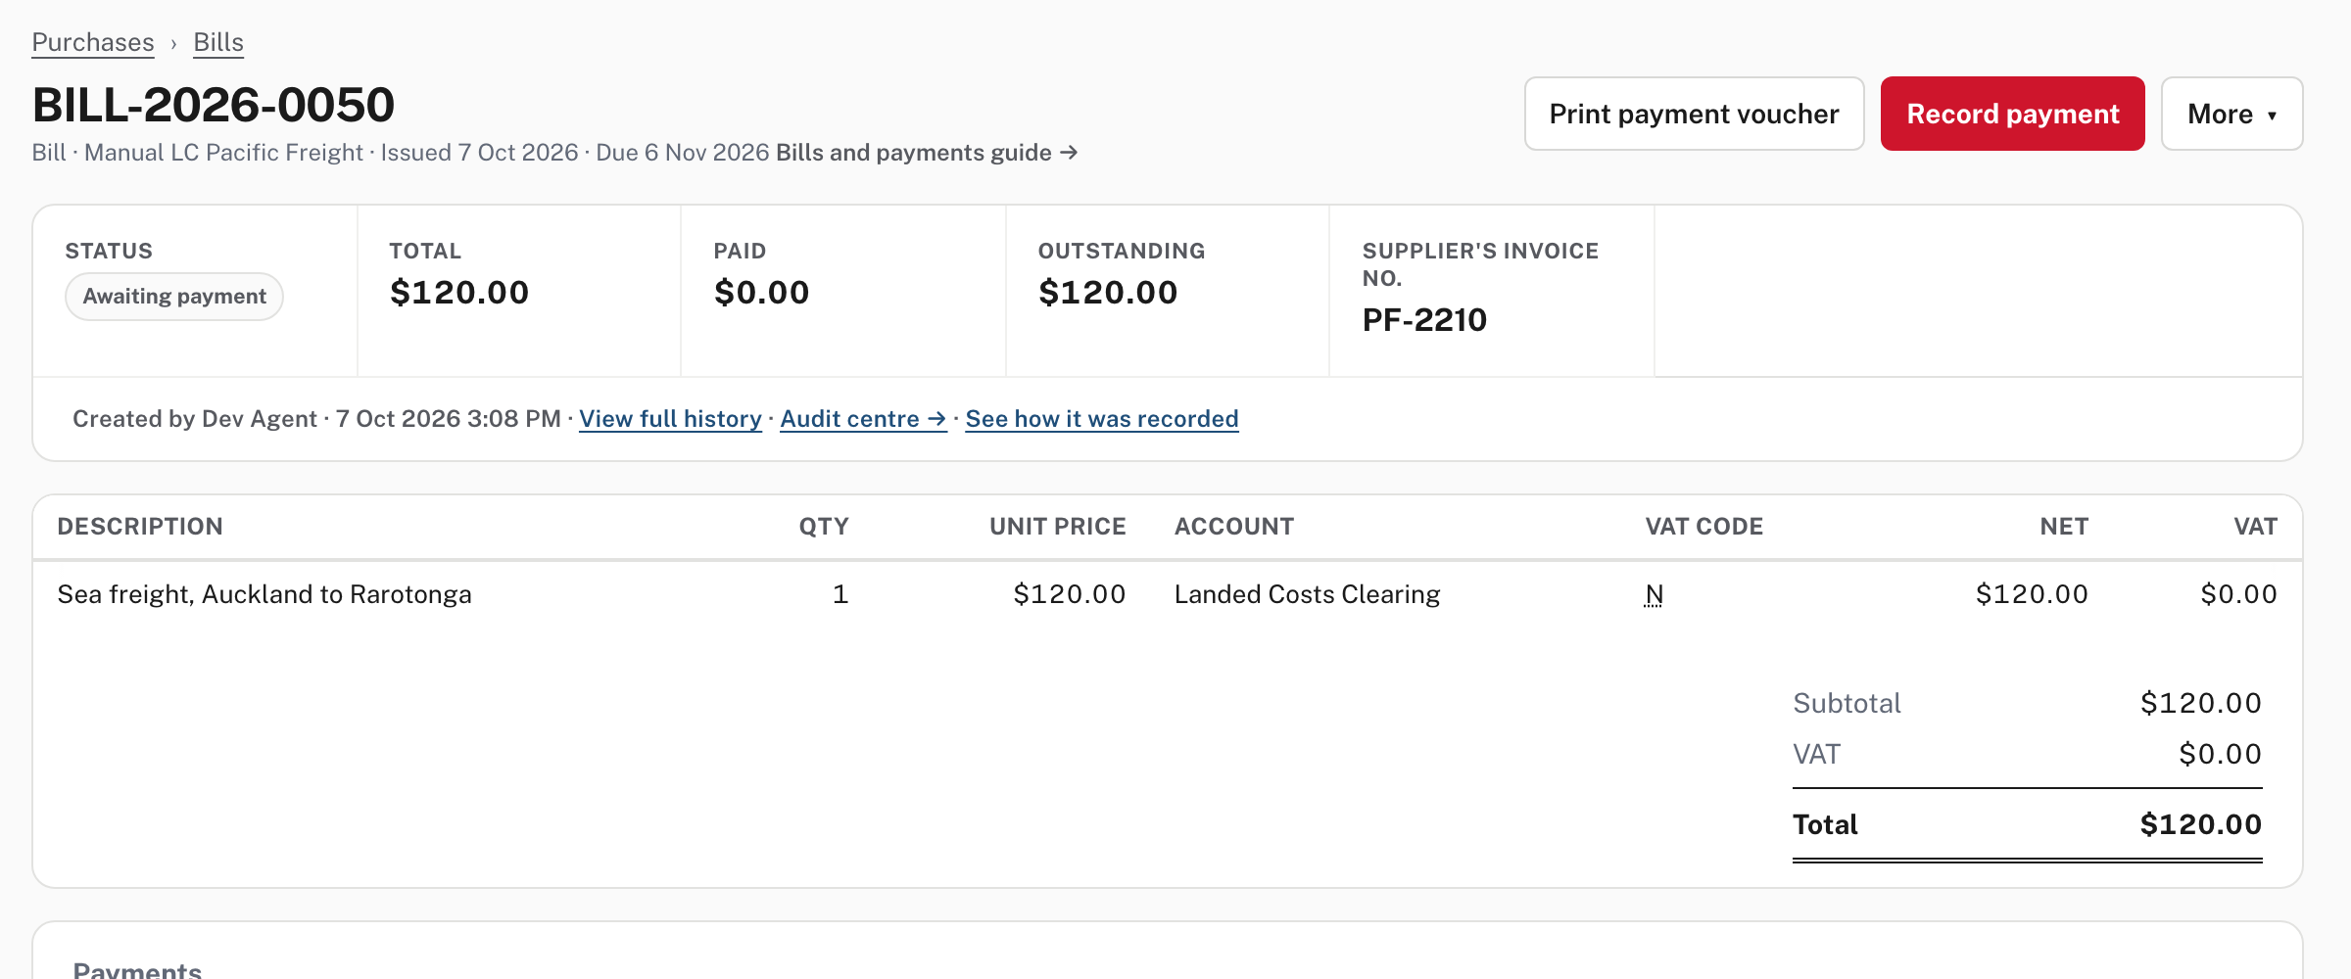The width and height of the screenshot is (2351, 979).
Task: Open the Purchases breadcrumb link
Action: [x=93, y=42]
